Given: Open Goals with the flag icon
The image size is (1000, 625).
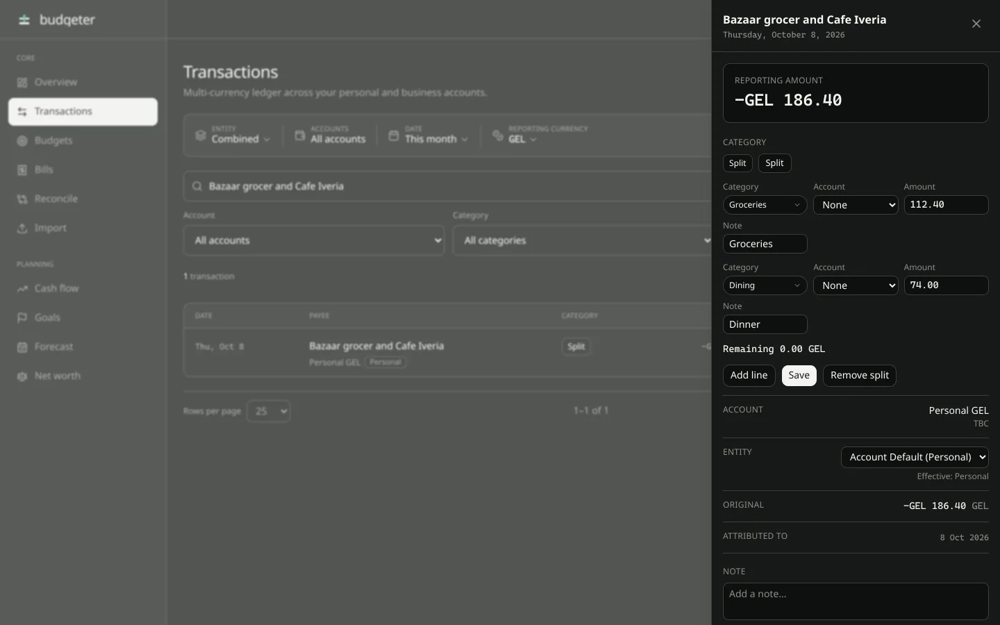Looking at the screenshot, I should [x=22, y=317].
